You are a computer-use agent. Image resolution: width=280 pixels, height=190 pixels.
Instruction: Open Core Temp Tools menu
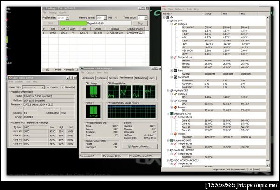[28, 82]
